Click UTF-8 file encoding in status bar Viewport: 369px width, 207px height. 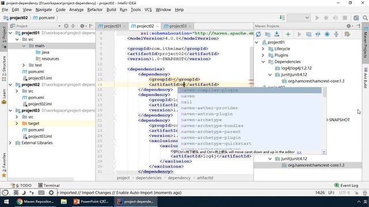click(x=344, y=193)
